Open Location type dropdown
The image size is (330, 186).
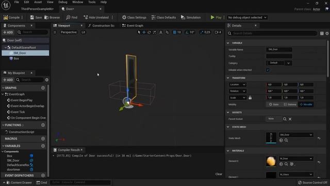point(237,85)
